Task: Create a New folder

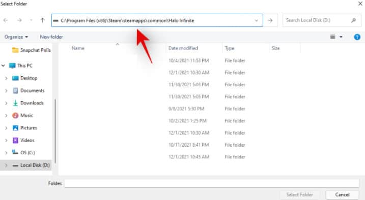Action: click(51, 37)
